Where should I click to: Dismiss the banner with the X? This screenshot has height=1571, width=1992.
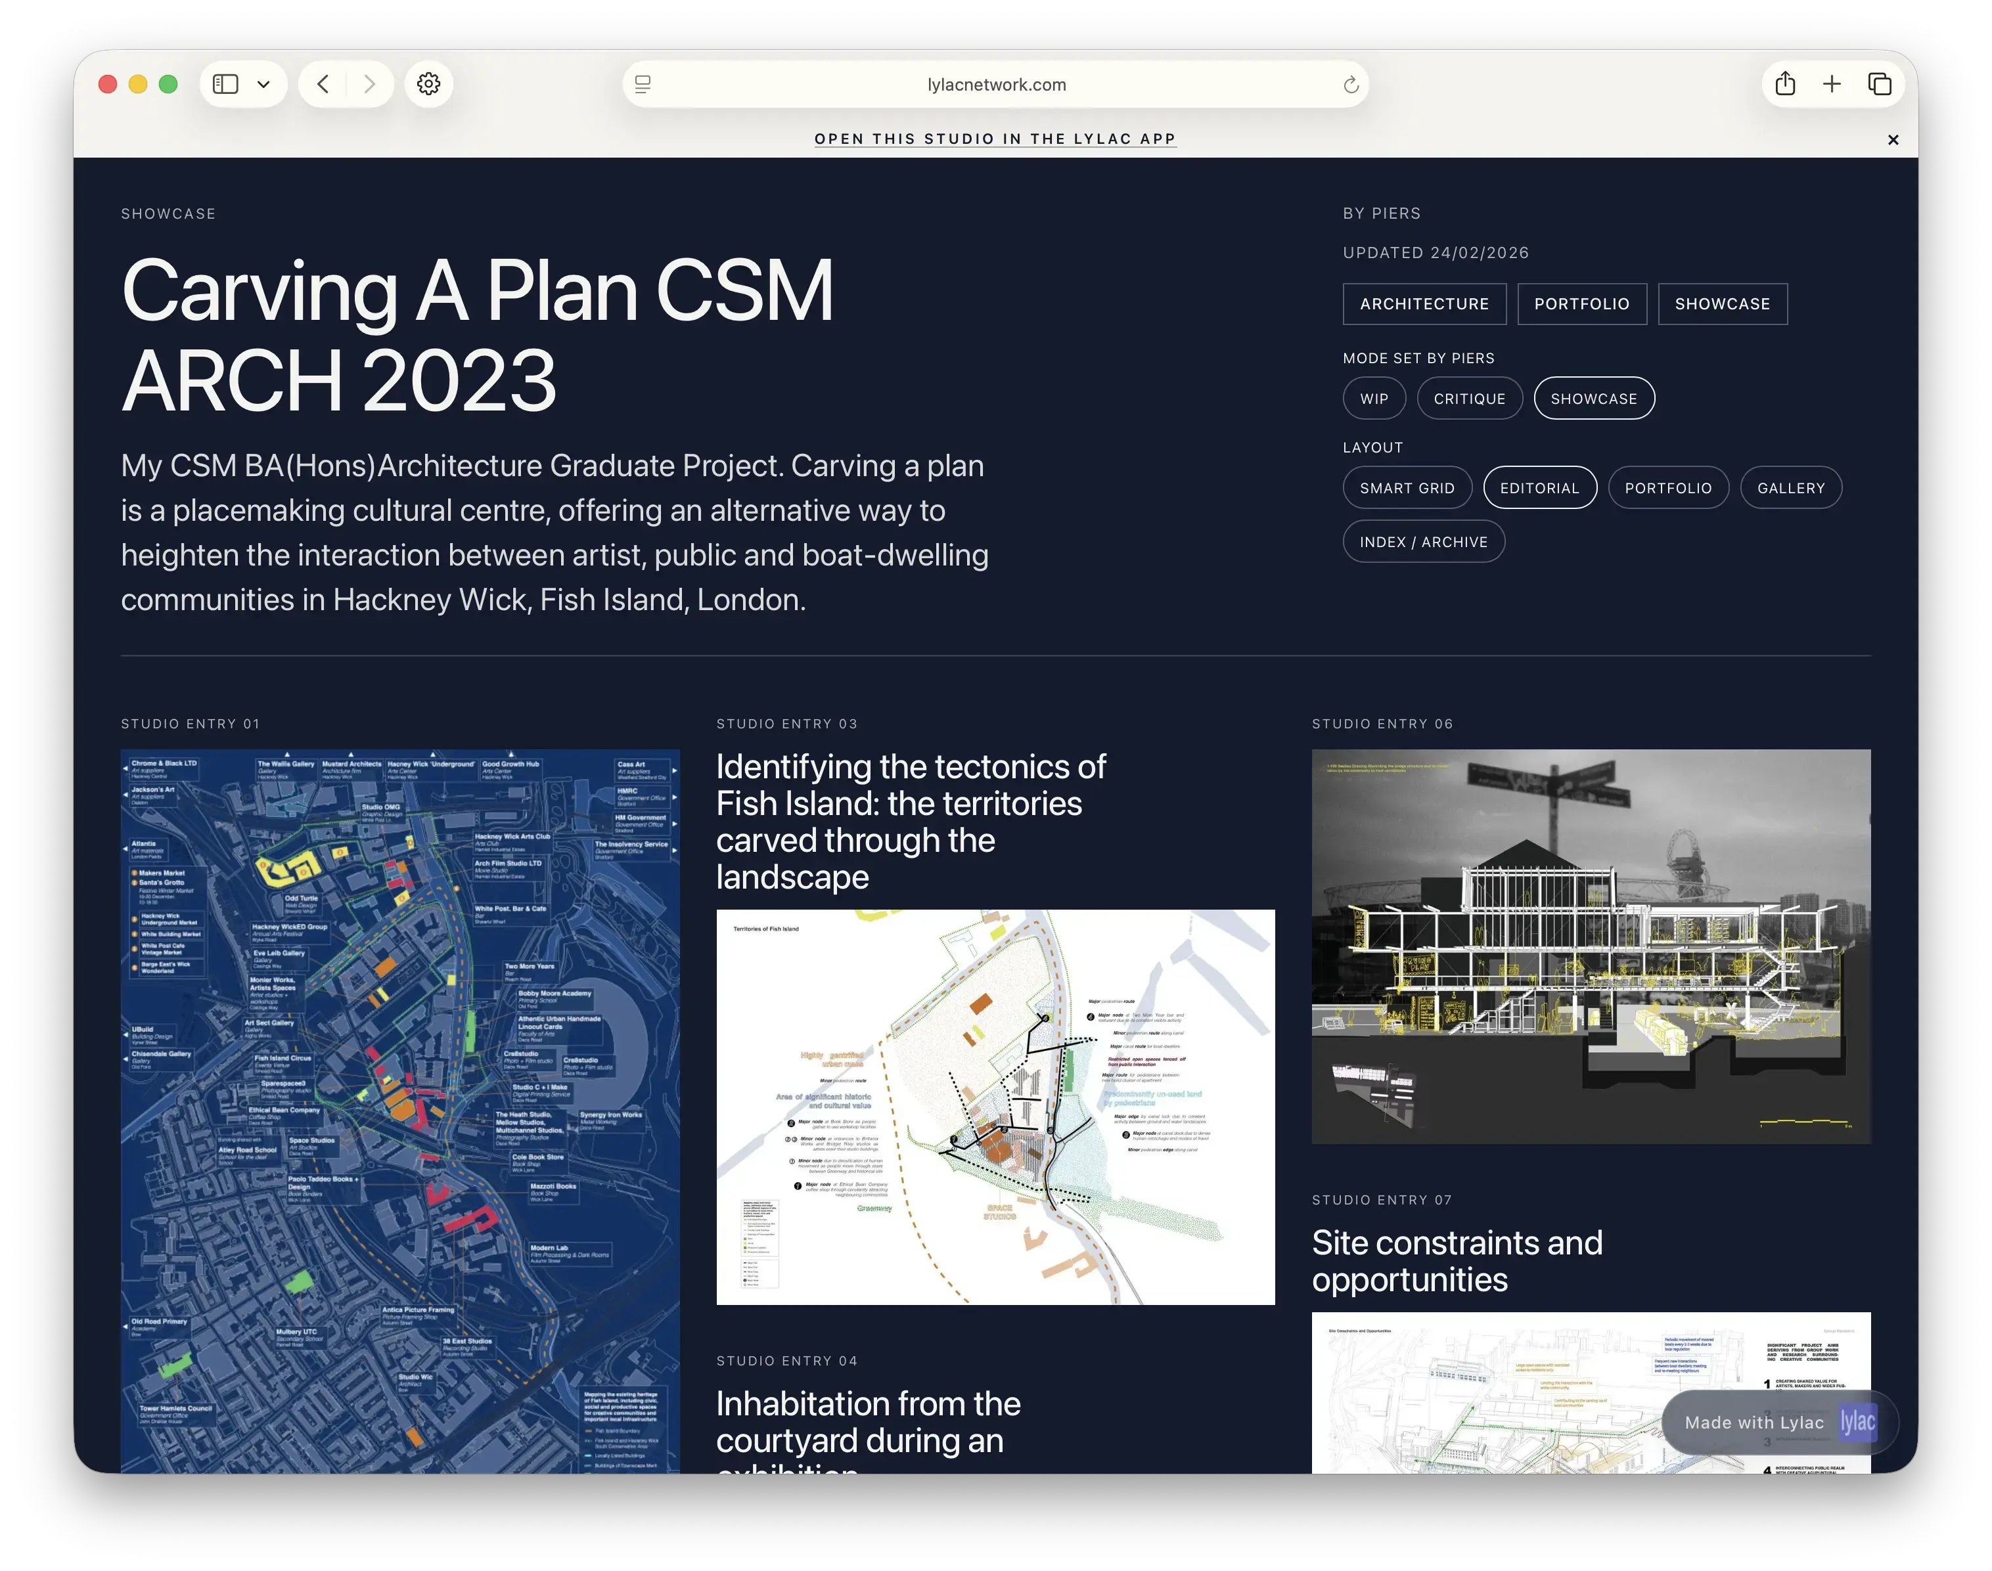(1893, 140)
